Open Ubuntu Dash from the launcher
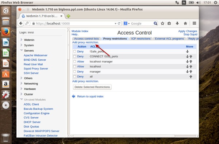The image size is (219, 144). pos(6,11)
